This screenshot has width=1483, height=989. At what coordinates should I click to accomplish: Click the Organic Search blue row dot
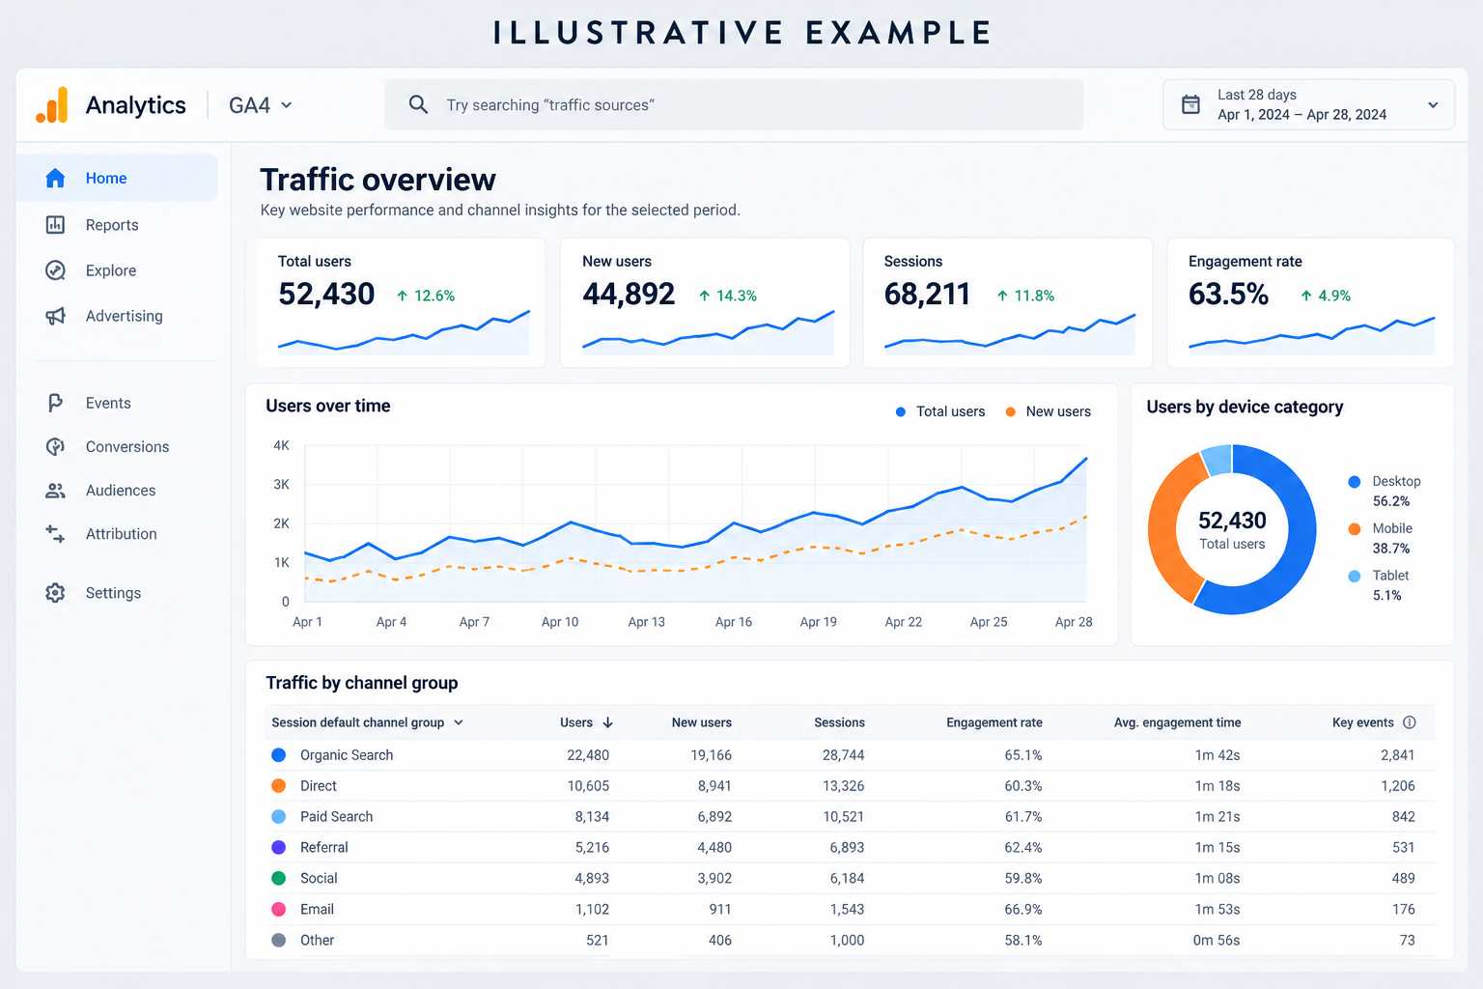click(279, 755)
